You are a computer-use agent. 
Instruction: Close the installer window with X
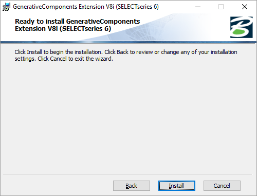(x=245, y=7)
